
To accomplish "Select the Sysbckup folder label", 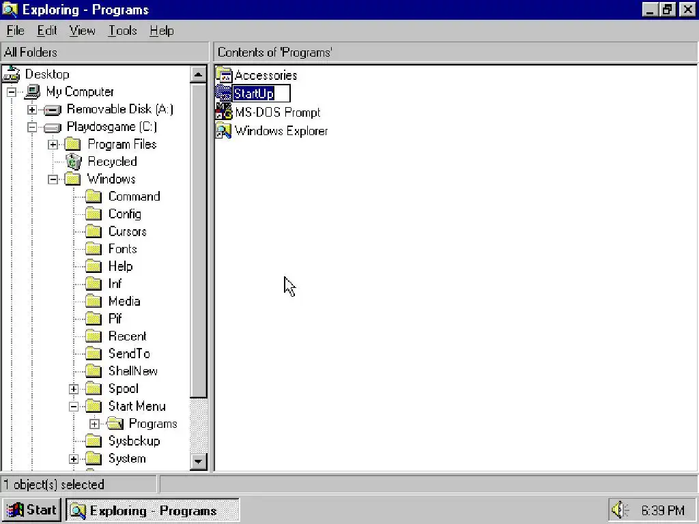I will pos(134,441).
